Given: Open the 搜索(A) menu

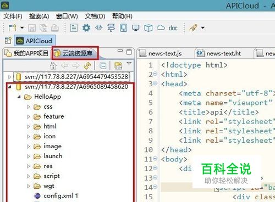Looking at the screenshot, I should (x=39, y=16).
